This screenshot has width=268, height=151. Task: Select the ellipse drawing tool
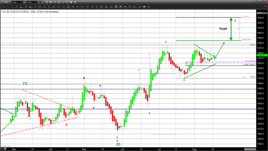pyautogui.click(x=35, y=7)
